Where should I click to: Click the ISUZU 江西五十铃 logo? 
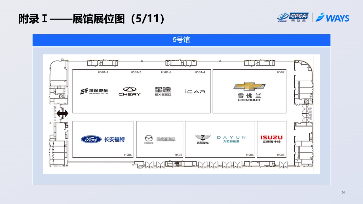tap(271, 139)
